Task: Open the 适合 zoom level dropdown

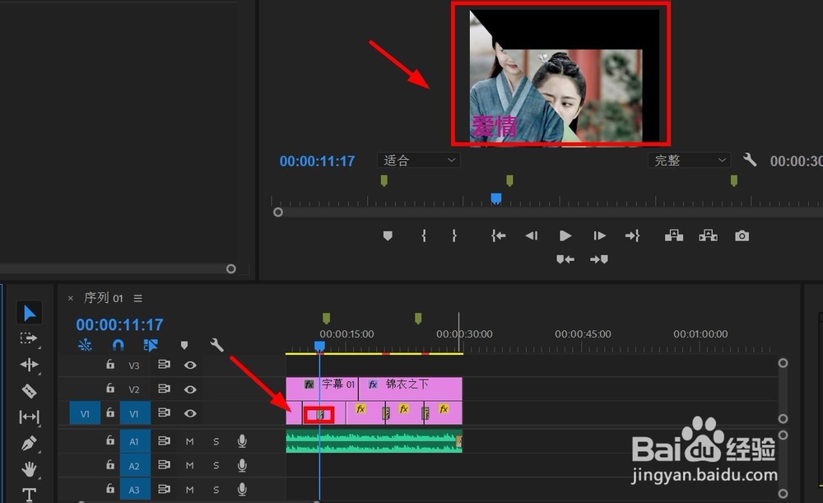Action: (x=418, y=161)
